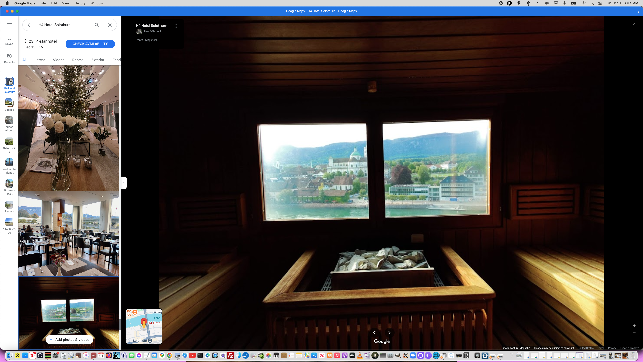The height and width of the screenshot is (362, 643).
Task: Open the History menu
Action: pyautogui.click(x=80, y=3)
